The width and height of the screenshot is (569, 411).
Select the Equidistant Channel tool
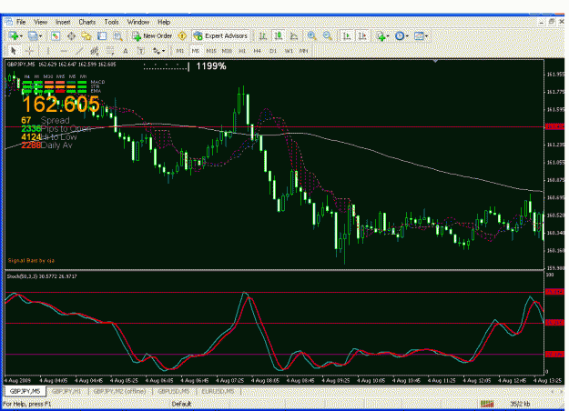click(95, 51)
